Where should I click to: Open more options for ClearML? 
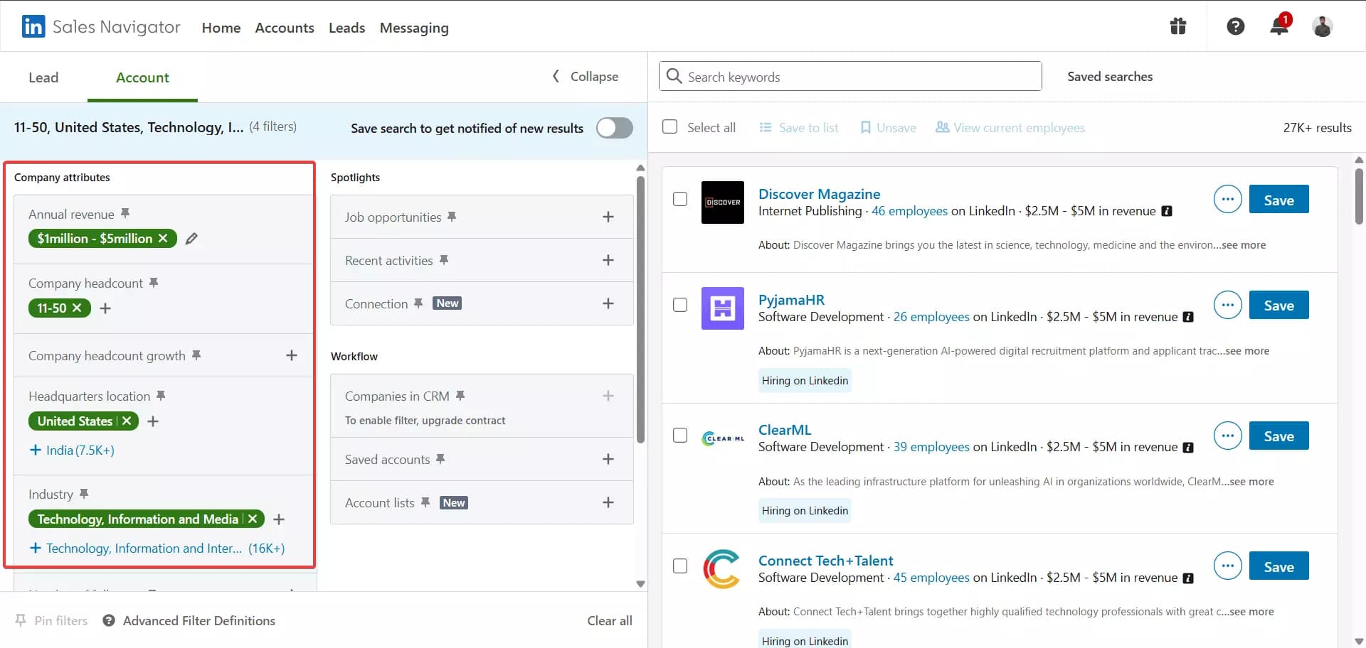[x=1227, y=436]
